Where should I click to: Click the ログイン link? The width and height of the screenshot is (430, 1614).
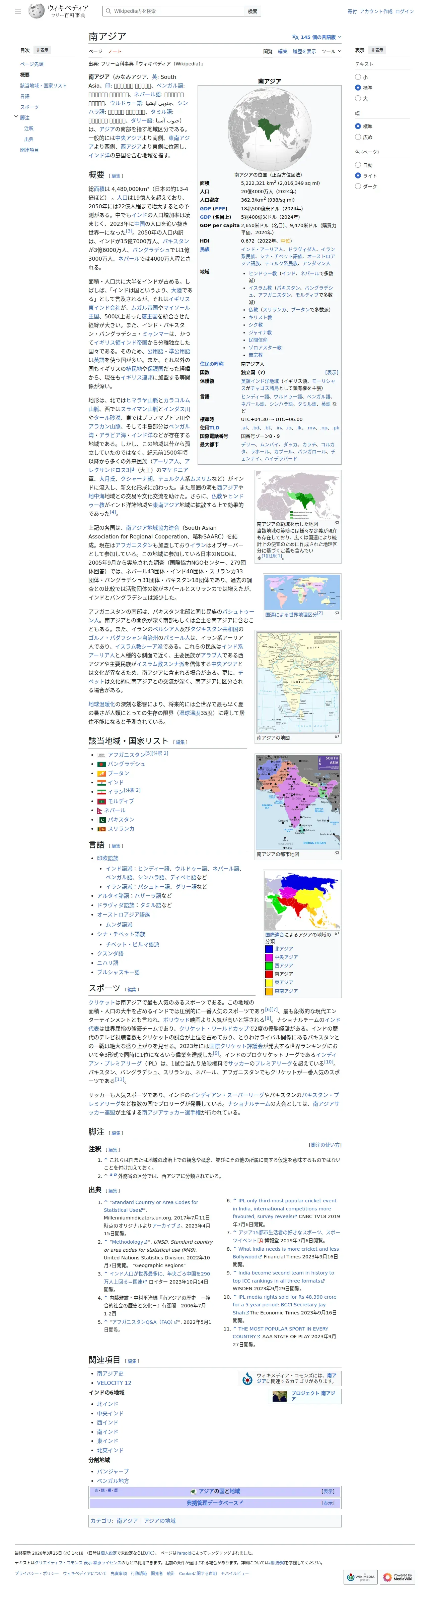point(404,11)
